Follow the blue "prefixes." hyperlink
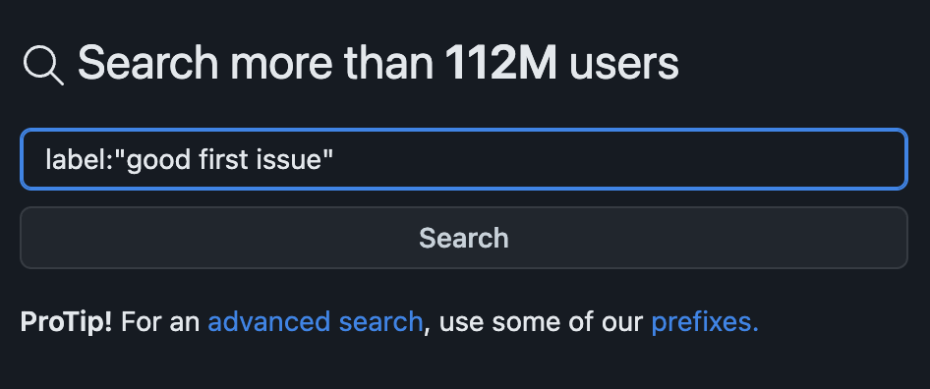 [x=705, y=322]
